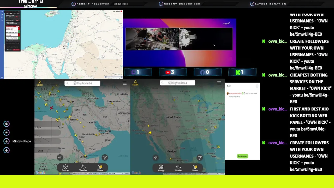Click ovvn_kic username beside CHEAPEST BOTTING message
The width and height of the screenshot is (334, 188).
[278, 75]
